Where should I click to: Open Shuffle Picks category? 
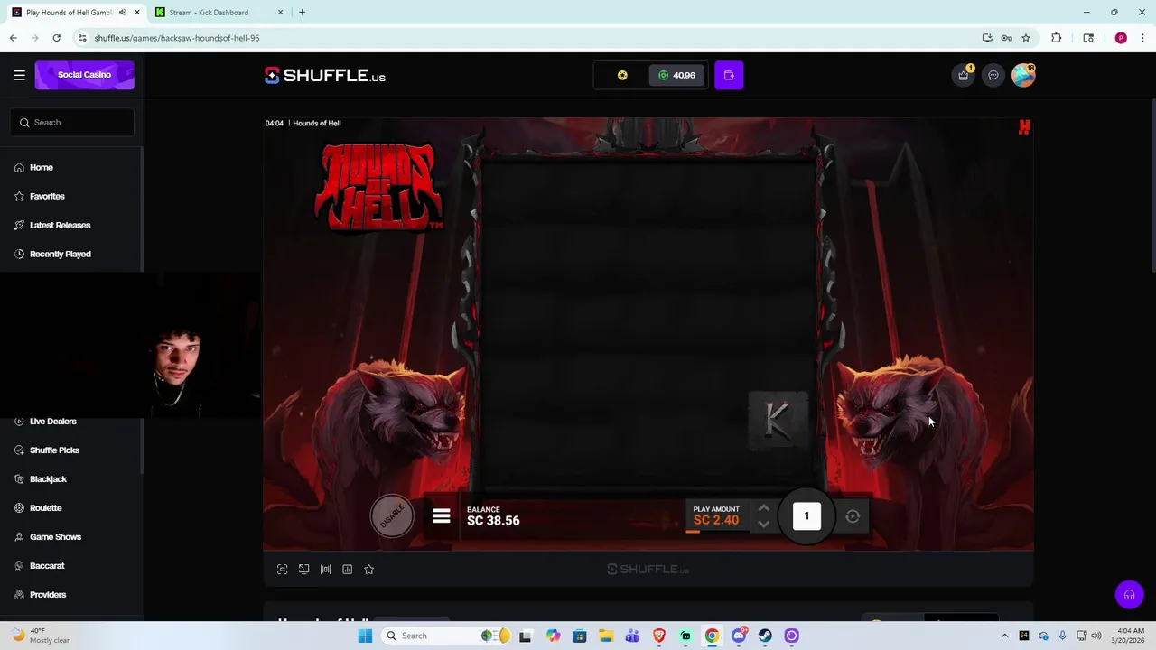54,450
